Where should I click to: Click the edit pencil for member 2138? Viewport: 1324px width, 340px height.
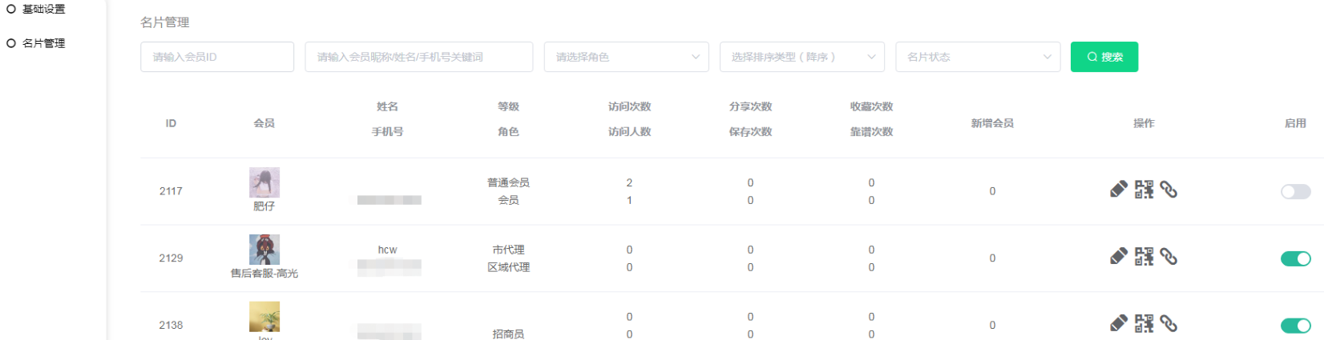tap(1118, 324)
